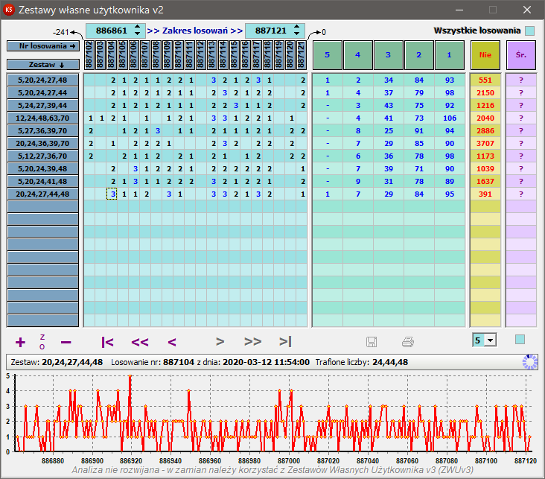Click the 5 hits column header
The height and width of the screenshot is (479, 545).
pyautogui.click(x=327, y=55)
